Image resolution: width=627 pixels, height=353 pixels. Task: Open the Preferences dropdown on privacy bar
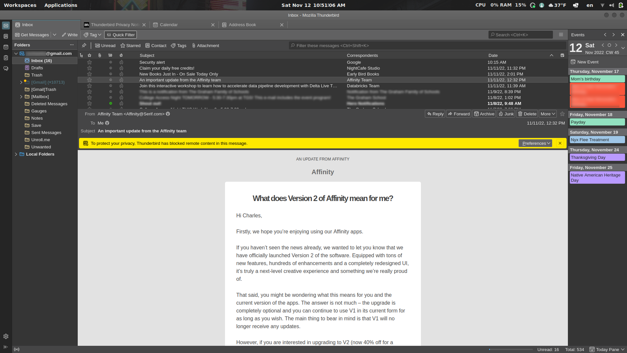click(535, 143)
